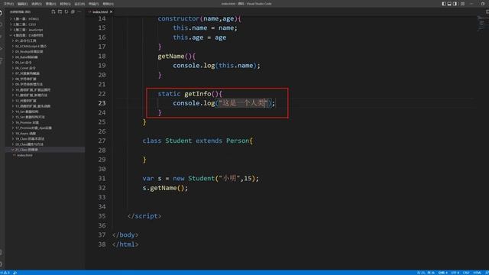Expand the 05_Let folder
Image resolution: width=489 pixels, height=275 pixels.
point(44,63)
